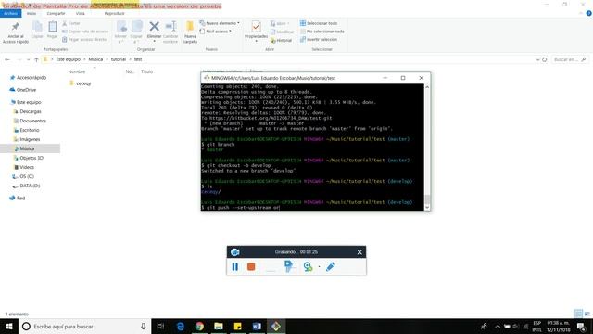593x334 pixels.
Task: Click Invertir selección
Action: (x=319, y=39)
